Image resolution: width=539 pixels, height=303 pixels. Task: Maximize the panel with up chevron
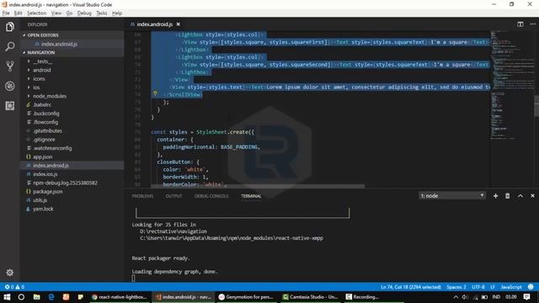tap(520, 196)
